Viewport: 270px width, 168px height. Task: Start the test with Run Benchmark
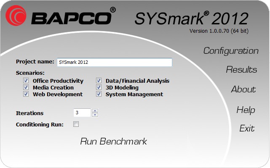tap(114, 142)
